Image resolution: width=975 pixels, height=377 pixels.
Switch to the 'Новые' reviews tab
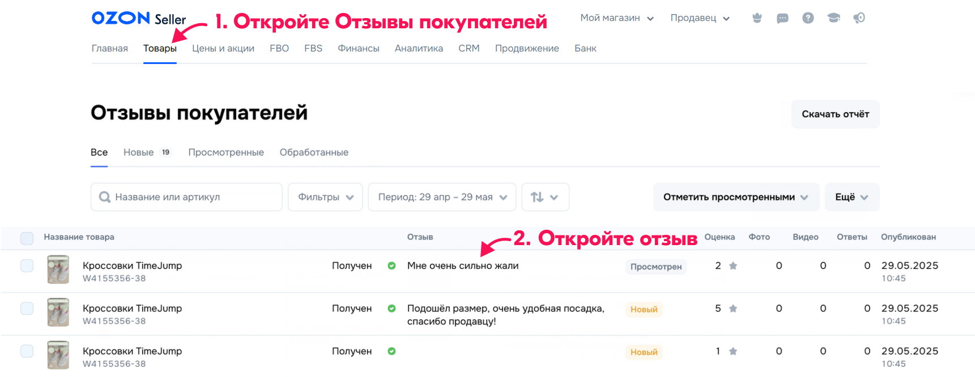click(x=138, y=152)
